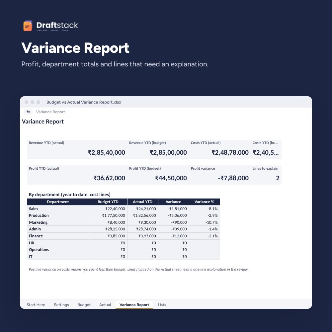Select the truncated Costs YTD budget value ₹2,40,5...
Image resolution: width=332 pixels, height=332 pixels.
pos(266,152)
